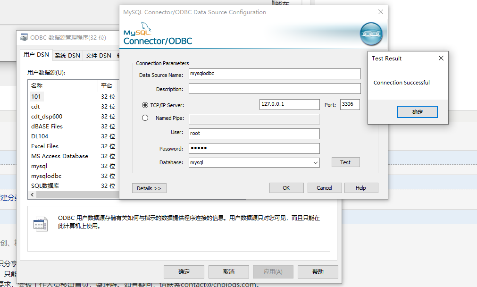Close the MySQL Connector/ODBC configuration window
The width and height of the screenshot is (477, 287).
(381, 12)
